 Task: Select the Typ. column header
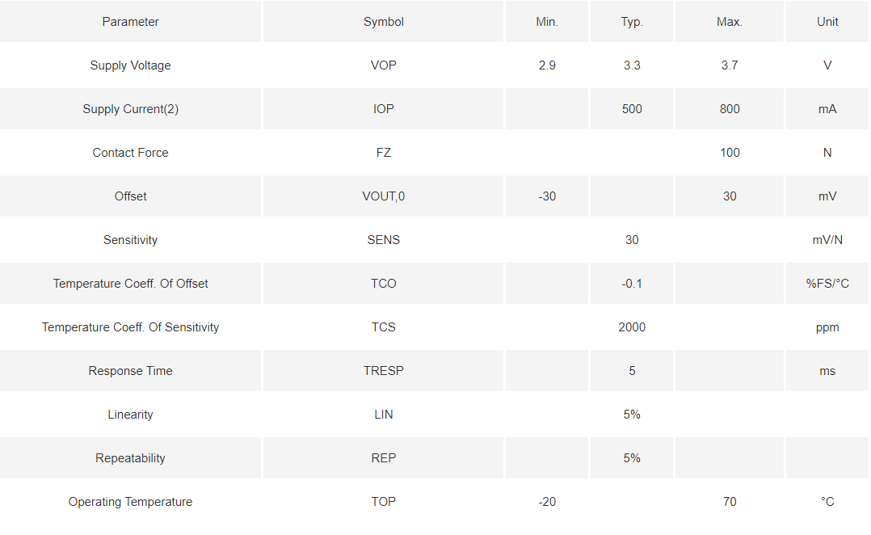click(x=632, y=22)
